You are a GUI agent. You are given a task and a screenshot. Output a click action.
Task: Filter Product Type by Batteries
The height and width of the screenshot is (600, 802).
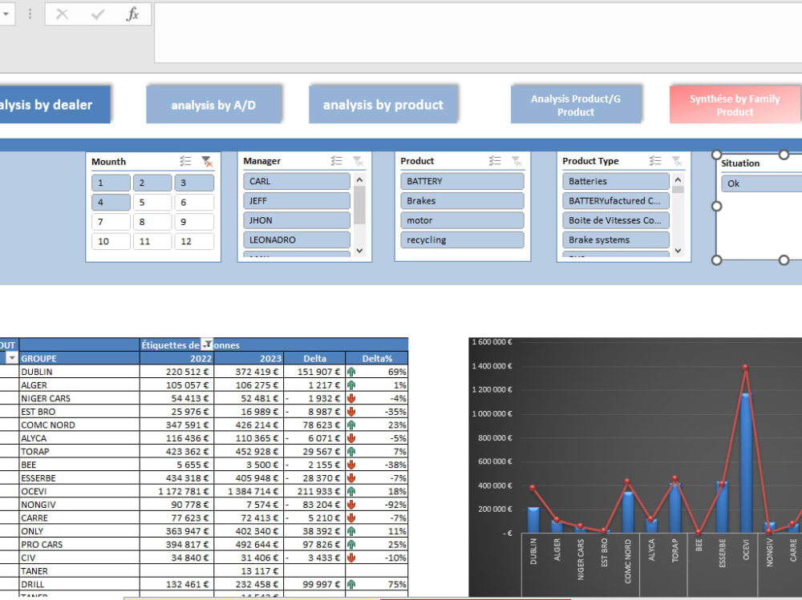pyautogui.click(x=616, y=181)
